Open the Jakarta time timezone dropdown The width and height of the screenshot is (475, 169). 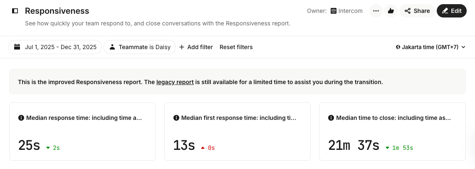point(430,47)
